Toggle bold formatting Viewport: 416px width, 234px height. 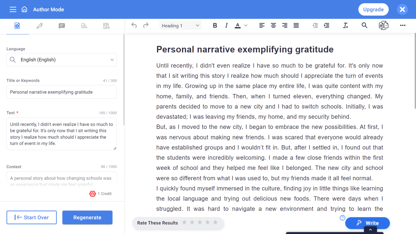click(215, 25)
